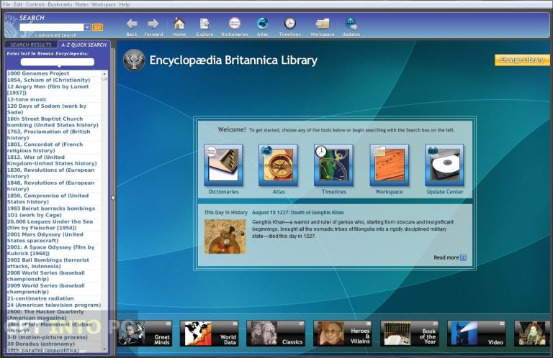553x358 pixels.
Task: Open the Advanced Search link
Action: click(x=56, y=35)
